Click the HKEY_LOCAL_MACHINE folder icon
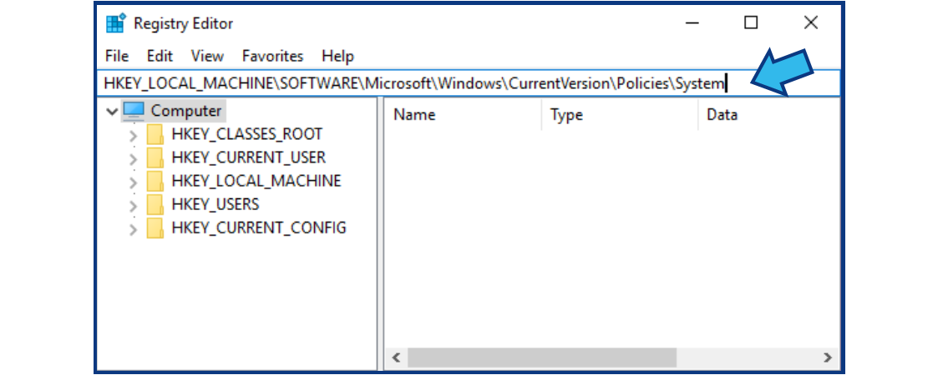Screen dimensions: 938x375 point(155,181)
